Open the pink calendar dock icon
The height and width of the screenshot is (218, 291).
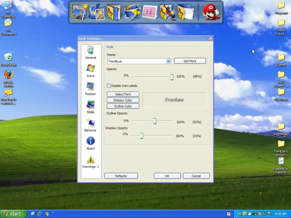(149, 12)
